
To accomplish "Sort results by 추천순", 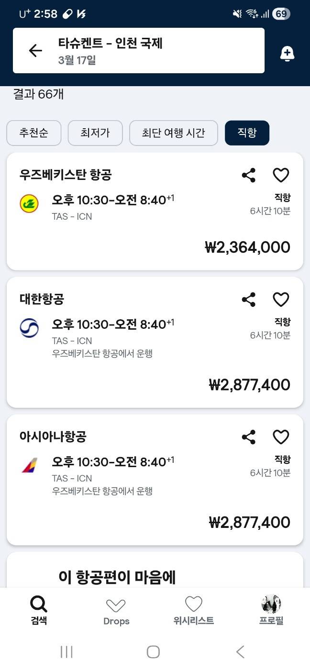I will (x=34, y=133).
